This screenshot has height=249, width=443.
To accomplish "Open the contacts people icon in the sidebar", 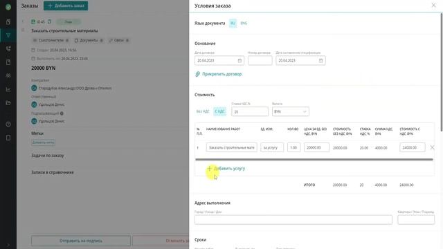I will point(8,75).
